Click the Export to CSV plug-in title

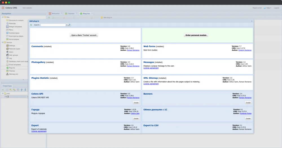click(151, 126)
